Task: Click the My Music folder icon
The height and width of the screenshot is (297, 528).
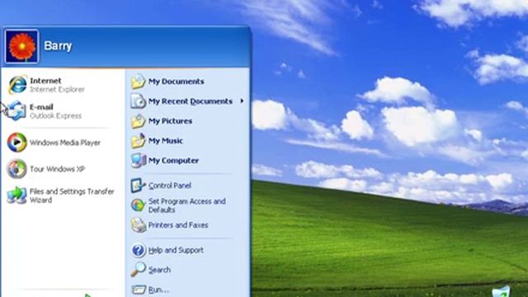Action: 138,141
